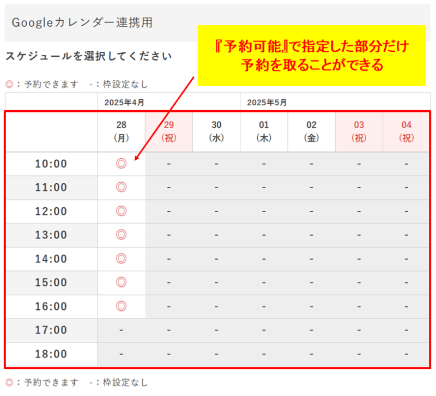This screenshot has height=396, width=436.
Task: Click the 14:00 time row label
Action: [51, 259]
